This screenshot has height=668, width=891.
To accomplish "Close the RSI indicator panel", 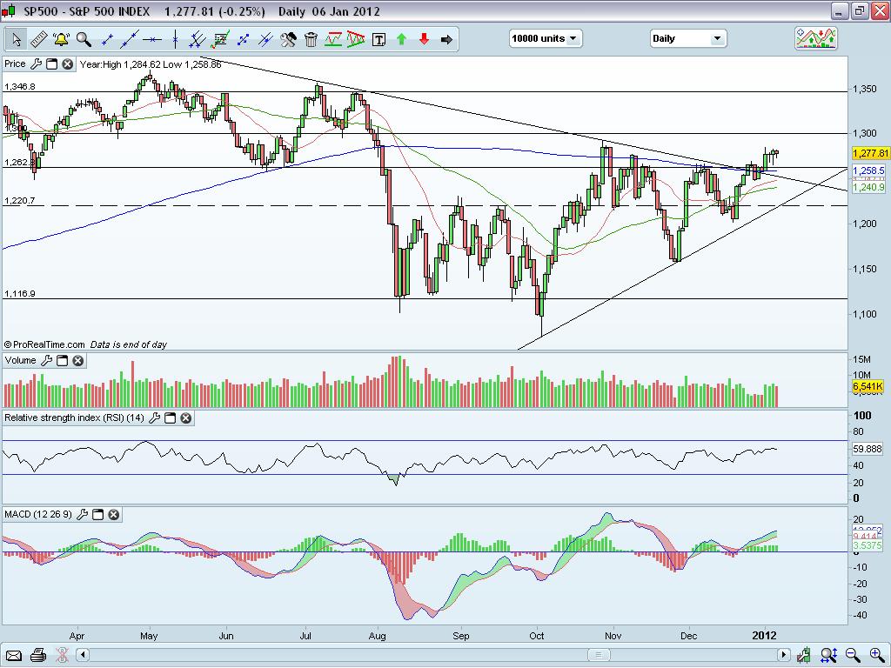I will click(186, 418).
